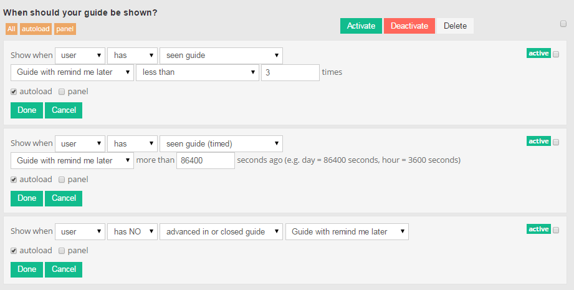This screenshot has height=290, width=574.
Task: Click the Activate button
Action: tap(361, 26)
